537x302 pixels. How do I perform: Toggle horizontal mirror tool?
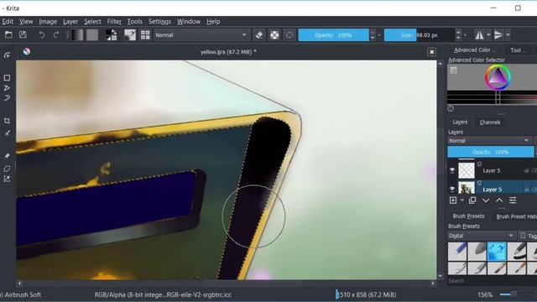pyautogui.click(x=479, y=35)
